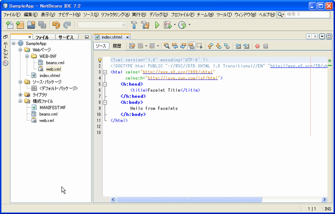
Task: Click Find Next Occurrence icon
Action: pyautogui.click(x=183, y=46)
